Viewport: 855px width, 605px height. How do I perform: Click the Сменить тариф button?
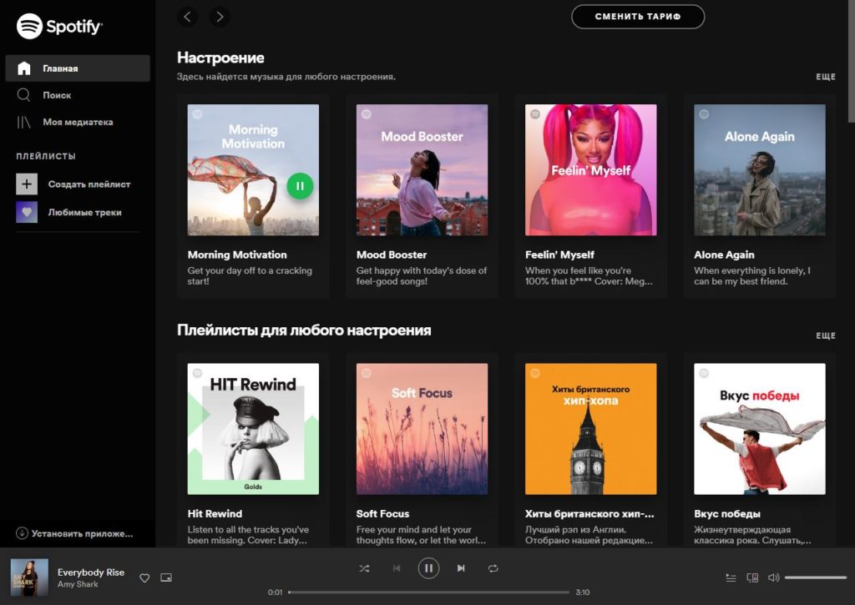(637, 17)
